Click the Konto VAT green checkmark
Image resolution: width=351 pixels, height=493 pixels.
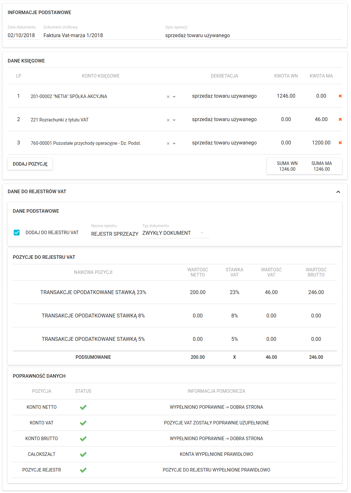pyautogui.click(x=83, y=423)
